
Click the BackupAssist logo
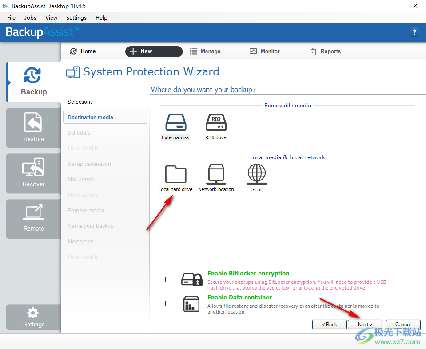42,32
